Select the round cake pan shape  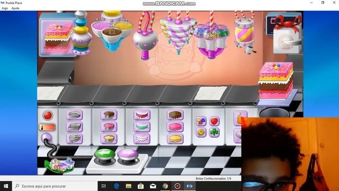pyautogui.click(x=74, y=115)
